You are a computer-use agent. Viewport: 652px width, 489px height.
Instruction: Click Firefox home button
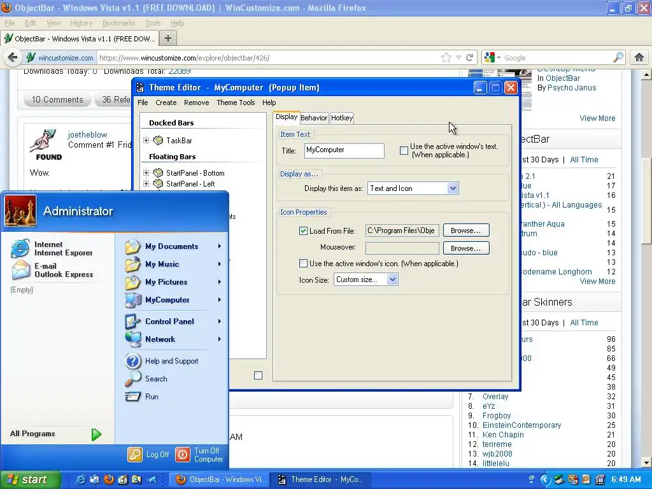(639, 58)
